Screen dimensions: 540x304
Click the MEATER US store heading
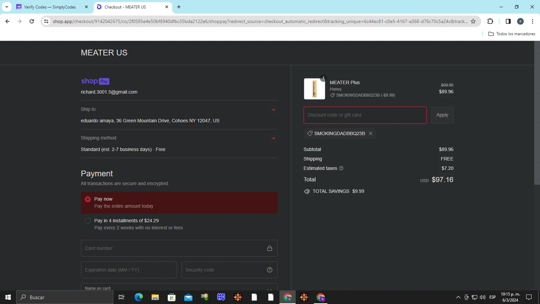tap(104, 53)
